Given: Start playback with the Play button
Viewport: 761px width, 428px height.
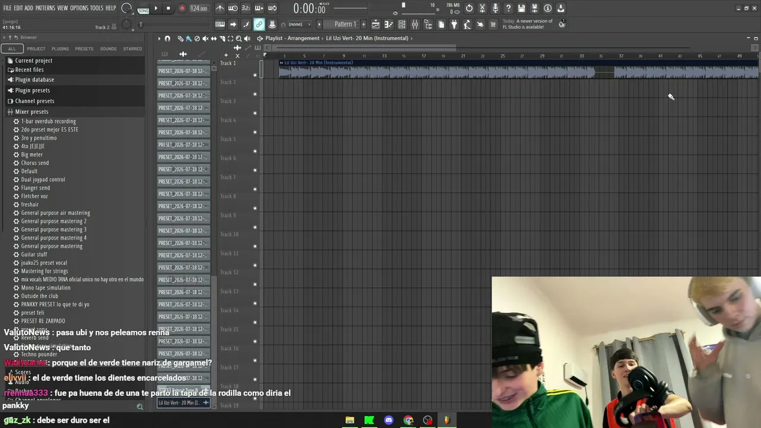Looking at the screenshot, I should (x=156, y=8).
